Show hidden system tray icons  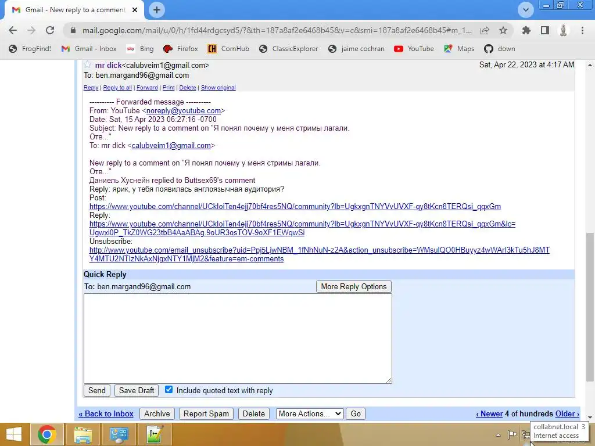pyautogui.click(x=498, y=435)
